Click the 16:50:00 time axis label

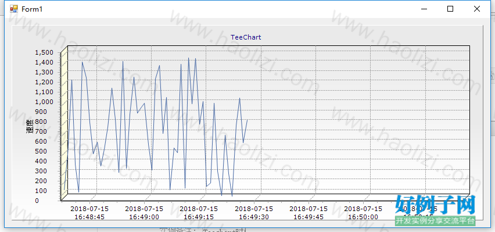pos(363,217)
